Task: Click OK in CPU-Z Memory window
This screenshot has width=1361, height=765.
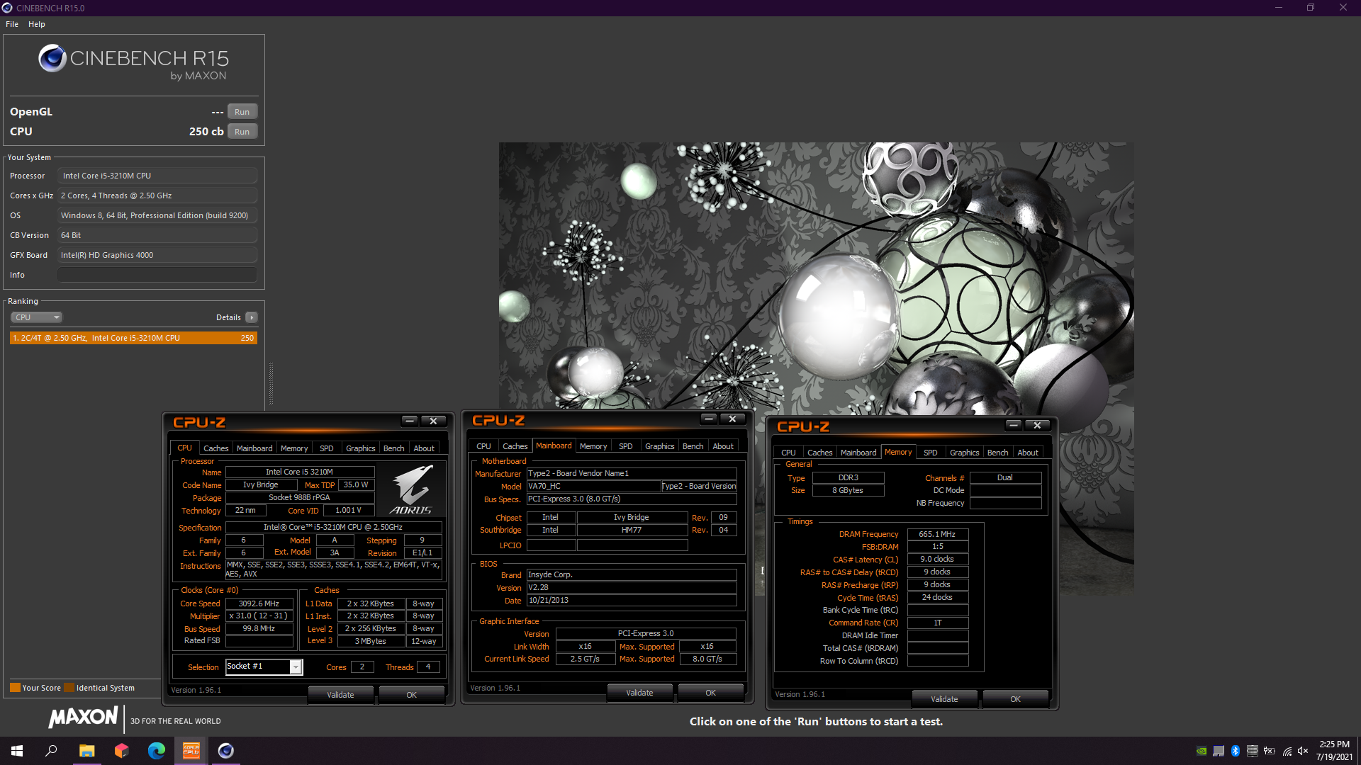Action: (1015, 699)
